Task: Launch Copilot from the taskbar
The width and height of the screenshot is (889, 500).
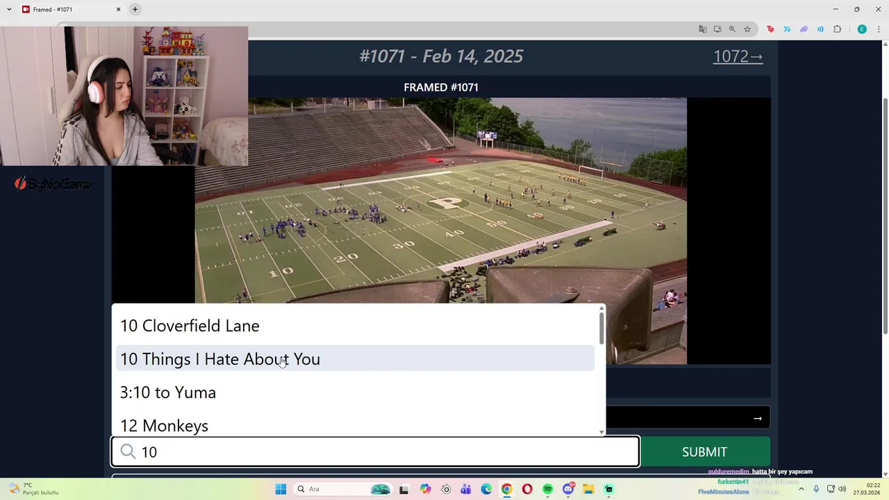Action: [425, 489]
